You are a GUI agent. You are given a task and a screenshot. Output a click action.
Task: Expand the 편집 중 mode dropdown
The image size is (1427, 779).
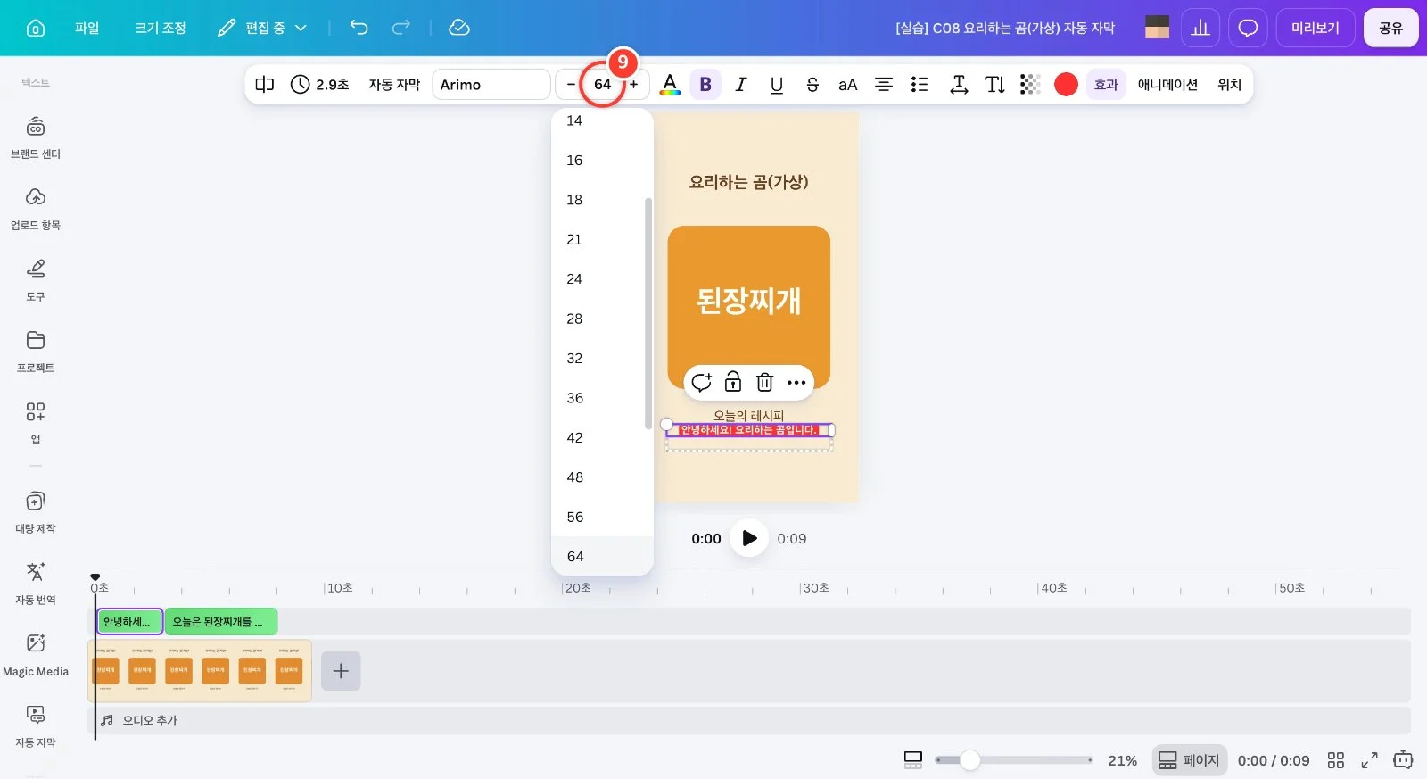coord(262,28)
